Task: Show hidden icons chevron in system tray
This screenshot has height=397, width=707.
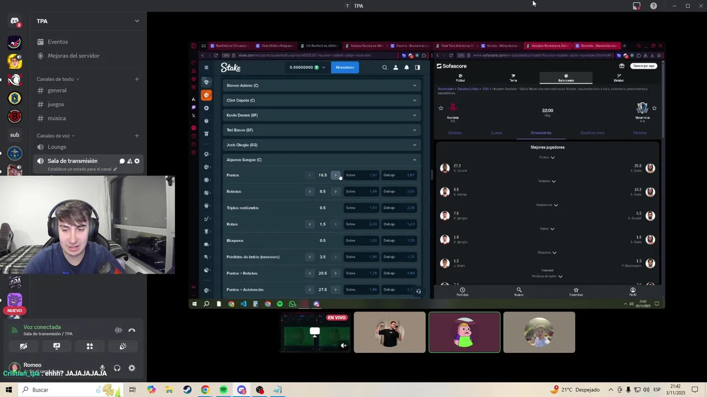Action: pos(610,390)
